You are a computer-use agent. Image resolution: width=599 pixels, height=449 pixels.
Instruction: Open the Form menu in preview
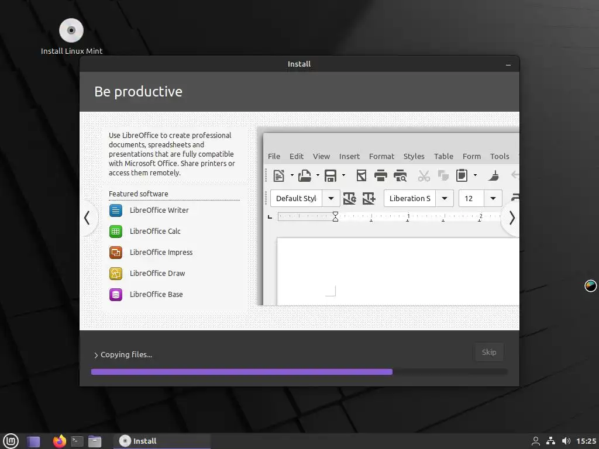pyautogui.click(x=472, y=157)
